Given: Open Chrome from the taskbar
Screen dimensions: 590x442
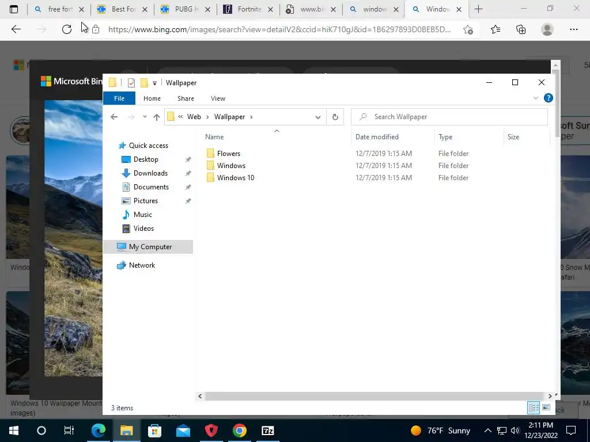Looking at the screenshot, I should coord(239,430).
